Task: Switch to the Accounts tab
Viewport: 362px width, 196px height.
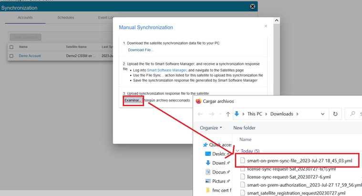Action: pos(25,18)
